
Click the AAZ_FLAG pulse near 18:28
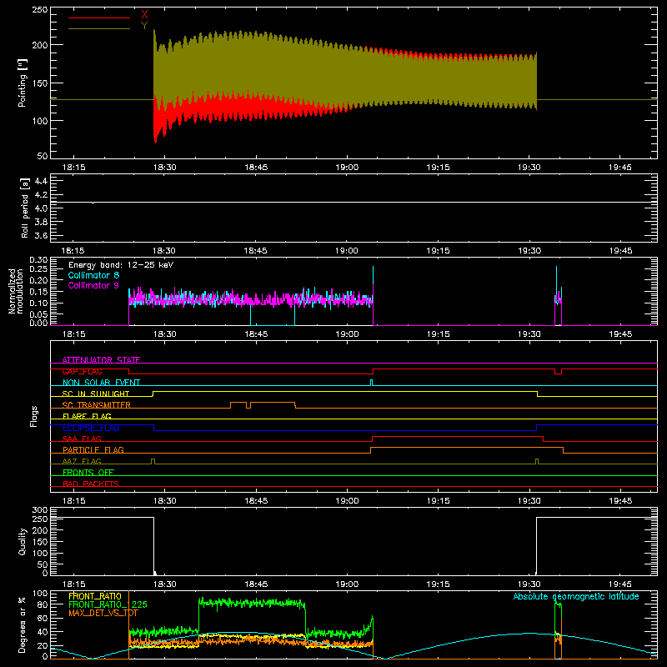(153, 461)
